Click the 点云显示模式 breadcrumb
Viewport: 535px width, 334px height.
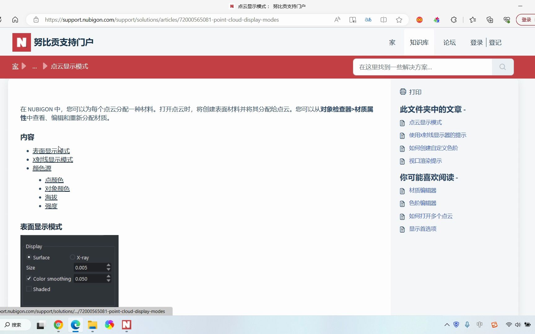[x=69, y=66]
